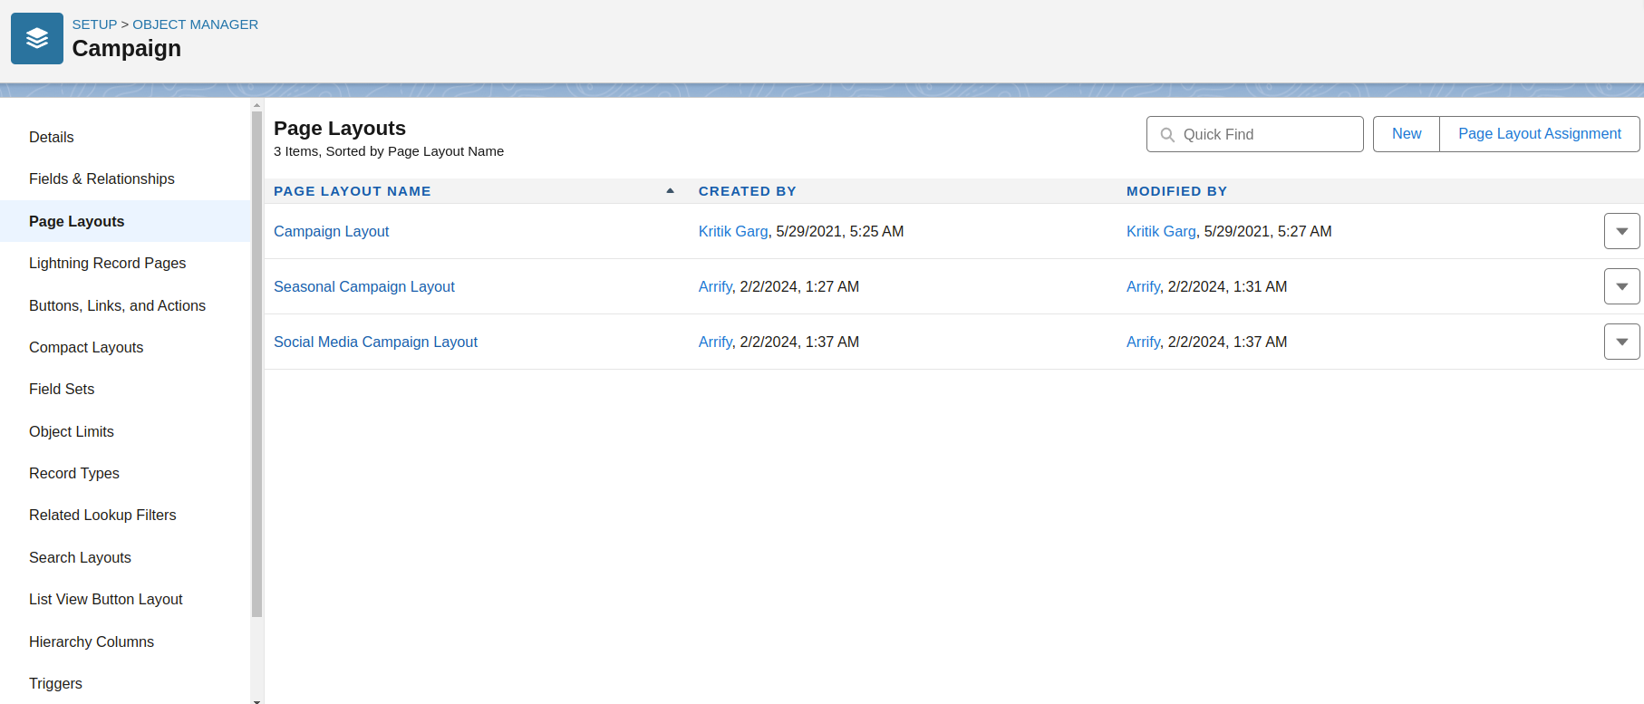Open actions dropdown for Campaign Layout row
The width and height of the screenshot is (1644, 704).
(x=1621, y=231)
